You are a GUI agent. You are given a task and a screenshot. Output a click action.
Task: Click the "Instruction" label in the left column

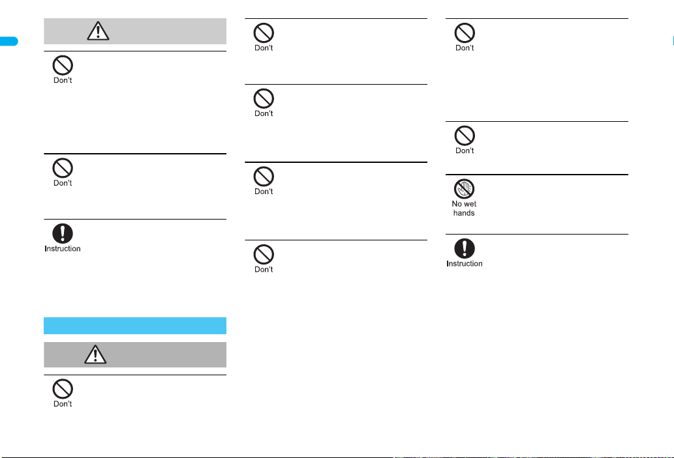point(63,248)
